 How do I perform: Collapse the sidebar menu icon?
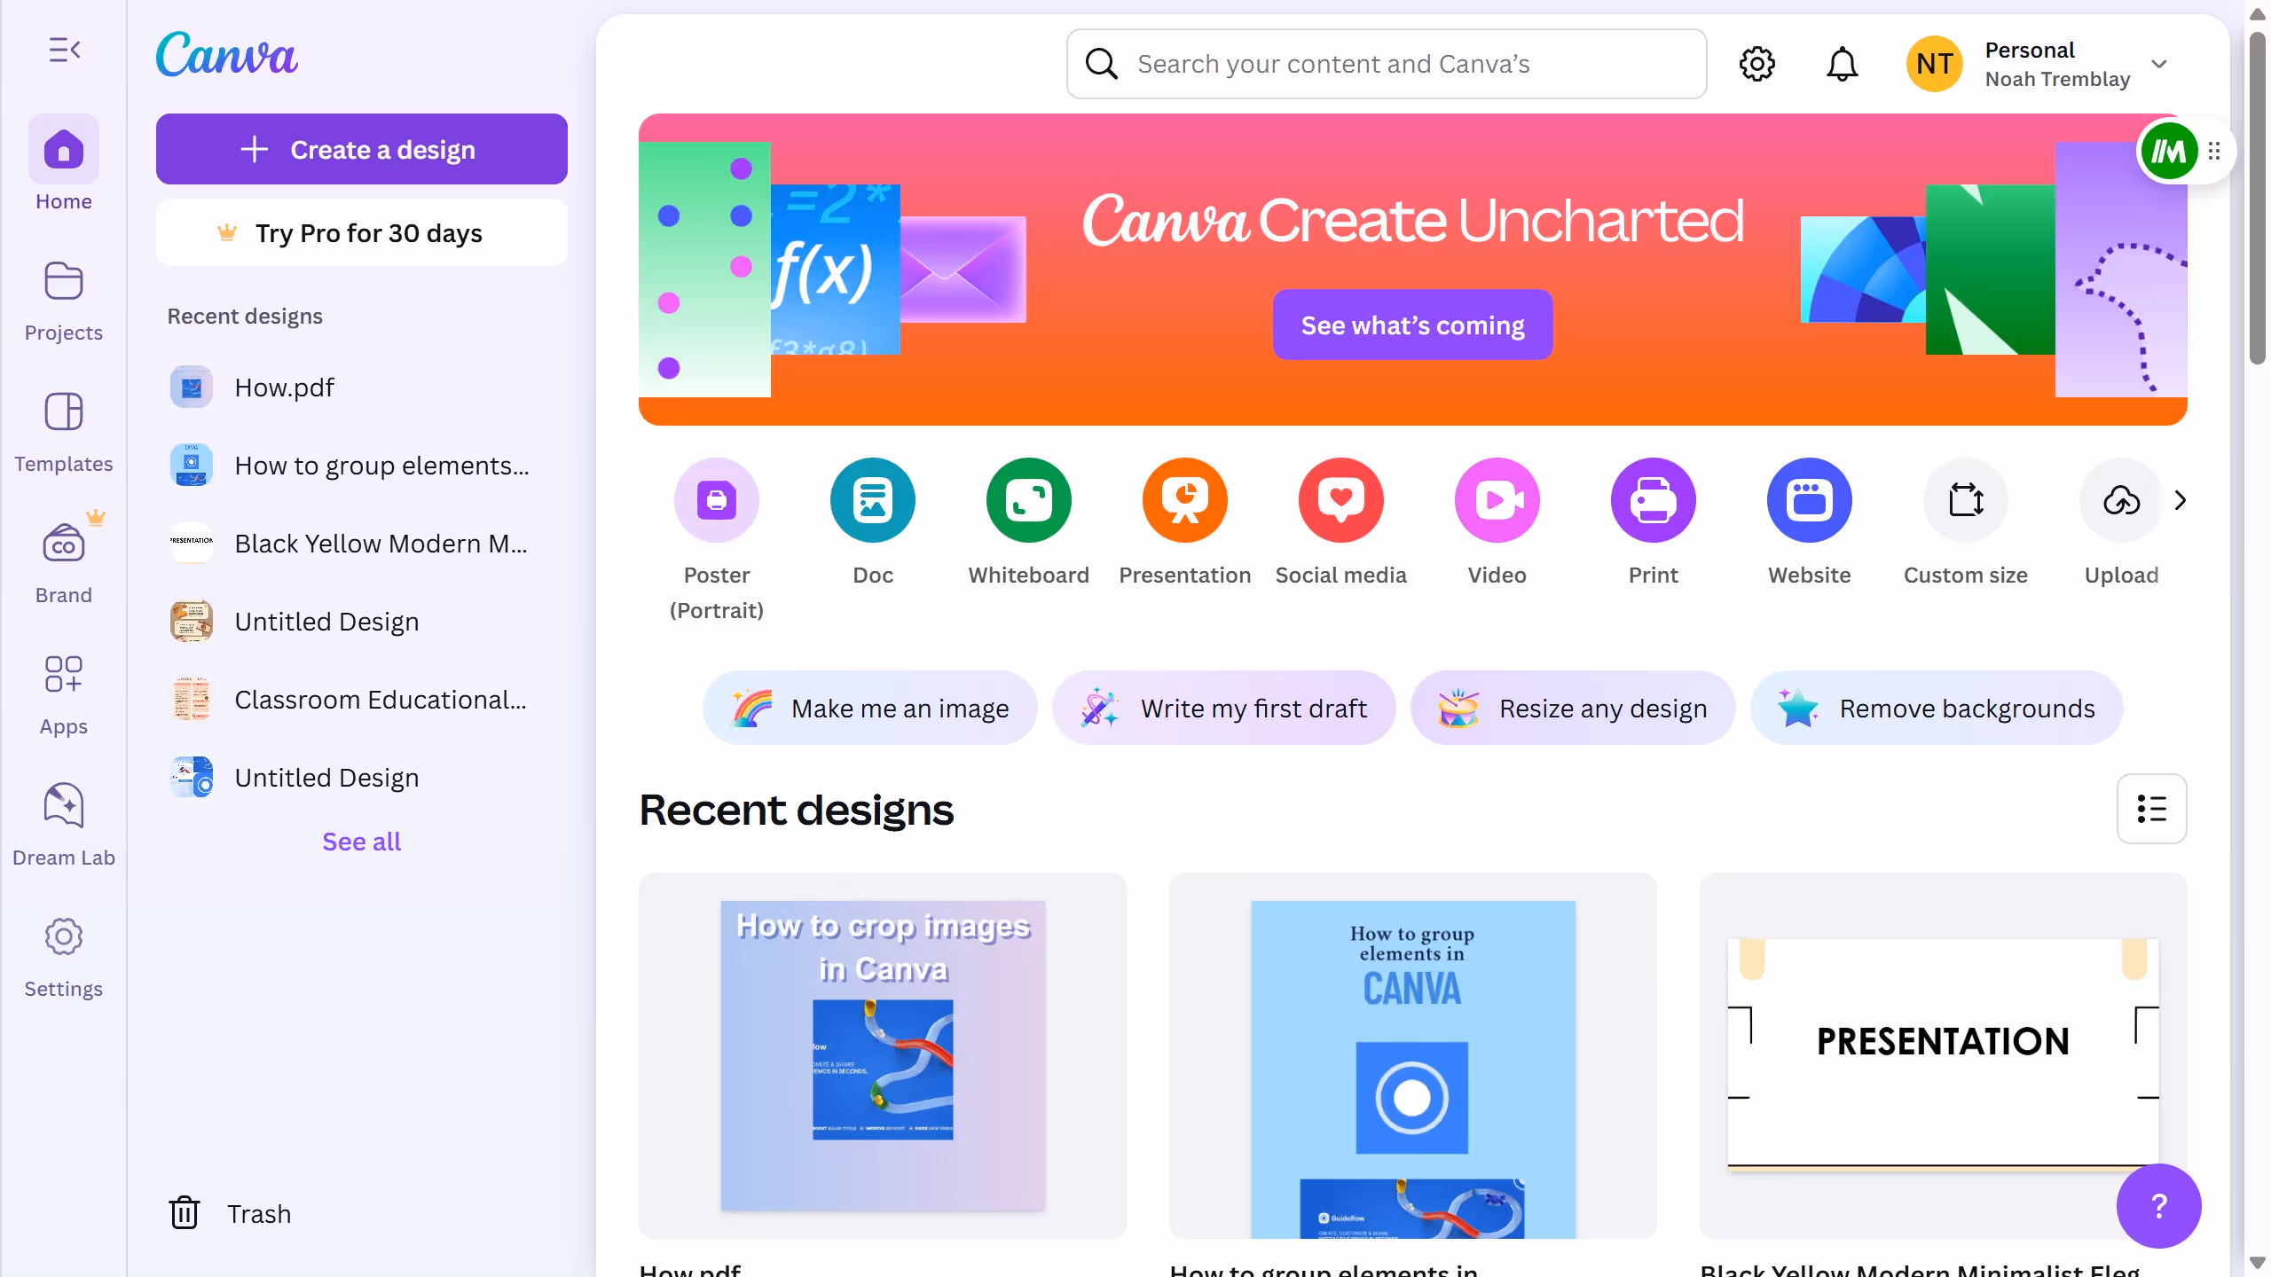click(64, 50)
